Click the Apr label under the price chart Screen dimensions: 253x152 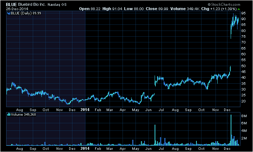point(123,110)
